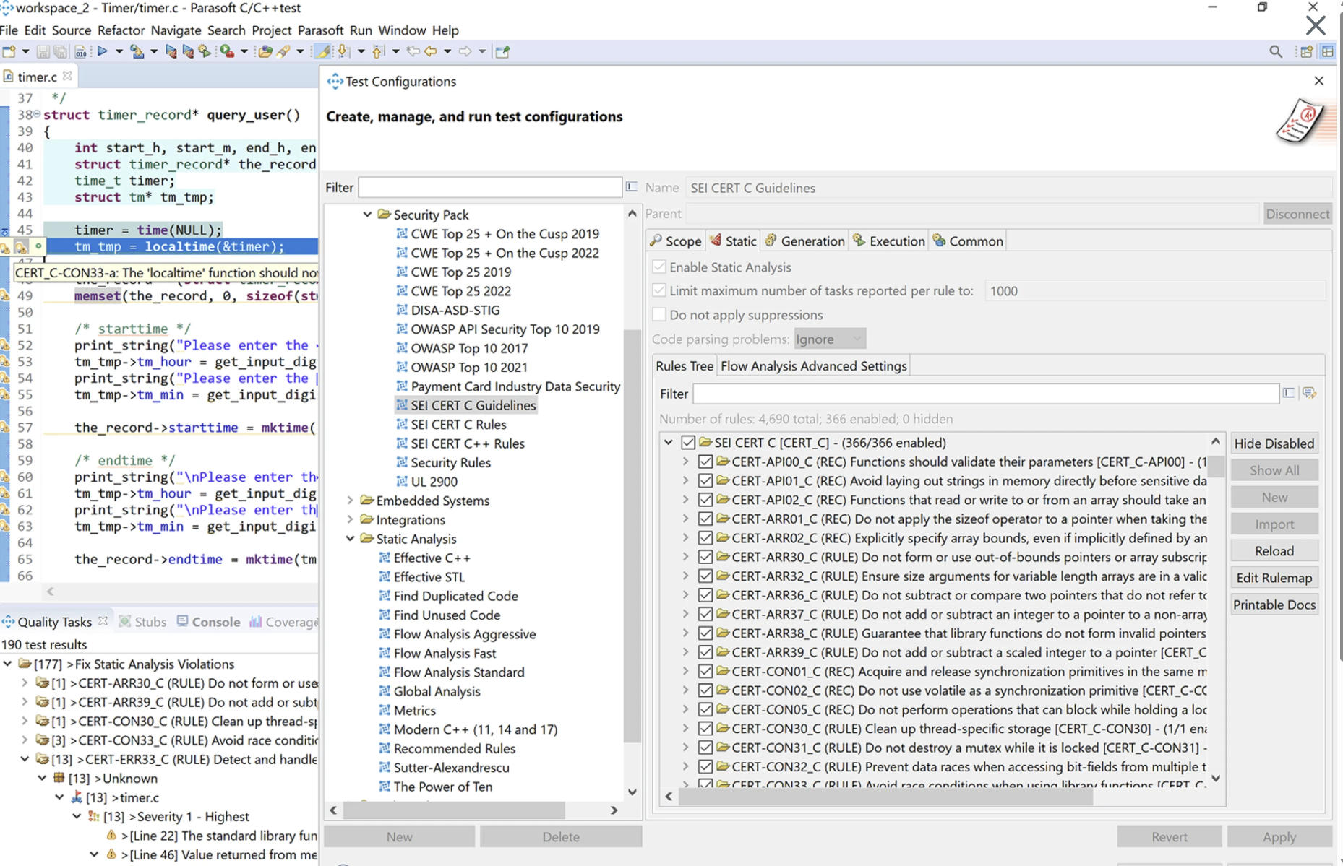Click the blue Run Tests play icon

[x=103, y=51]
